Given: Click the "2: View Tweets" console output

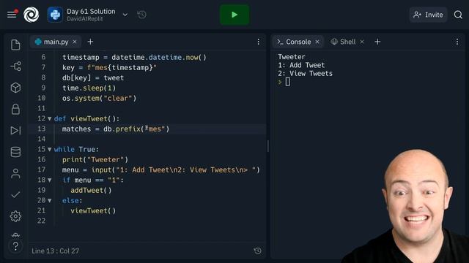Looking at the screenshot, I should click(x=305, y=73).
